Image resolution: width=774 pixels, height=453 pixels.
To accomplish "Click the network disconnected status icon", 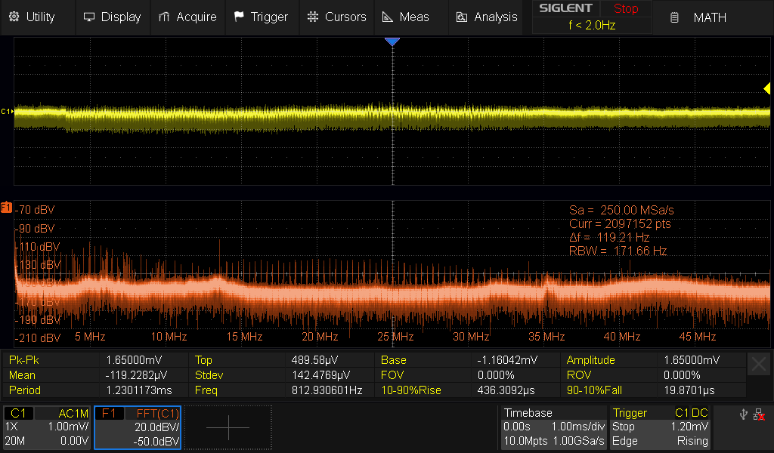I will pos(758,414).
